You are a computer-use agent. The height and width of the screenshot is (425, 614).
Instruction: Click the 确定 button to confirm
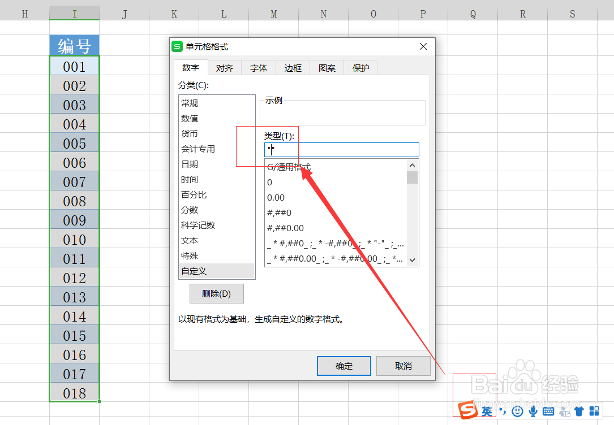tap(344, 366)
